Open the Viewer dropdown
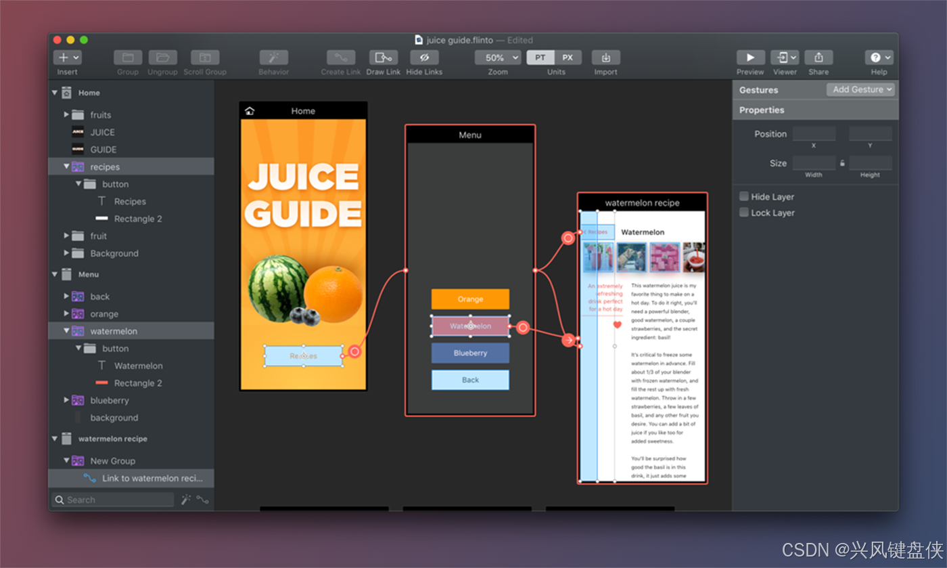Viewport: 947px width, 568px height. click(x=785, y=58)
